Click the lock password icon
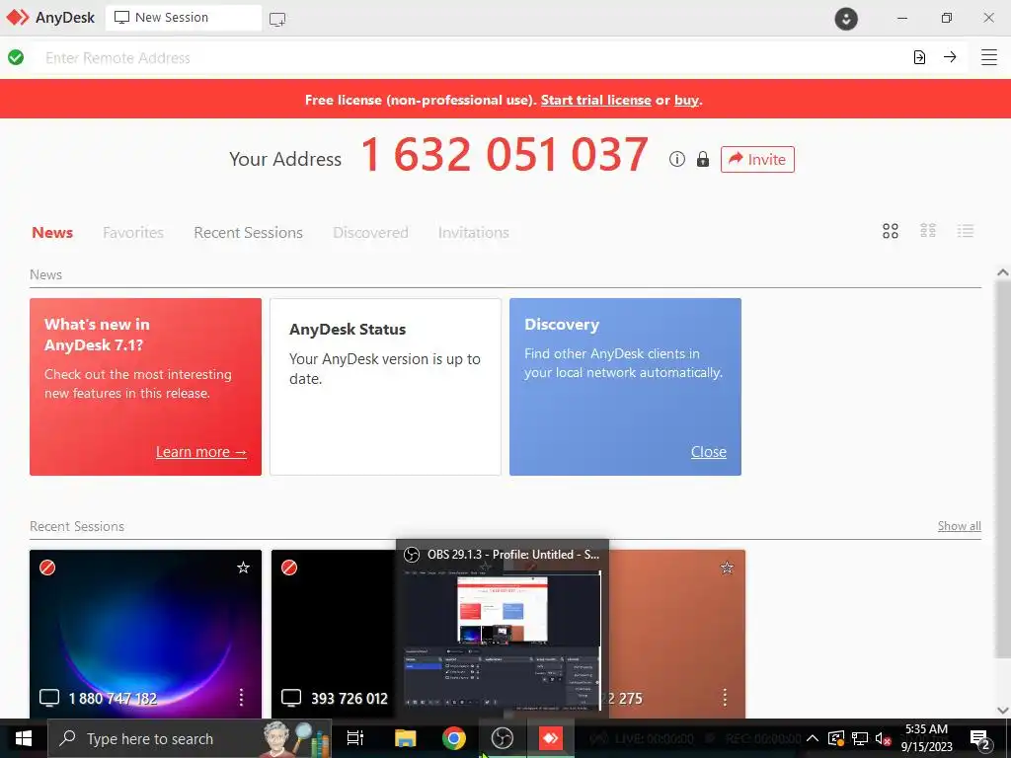This screenshot has width=1011, height=758. (703, 159)
